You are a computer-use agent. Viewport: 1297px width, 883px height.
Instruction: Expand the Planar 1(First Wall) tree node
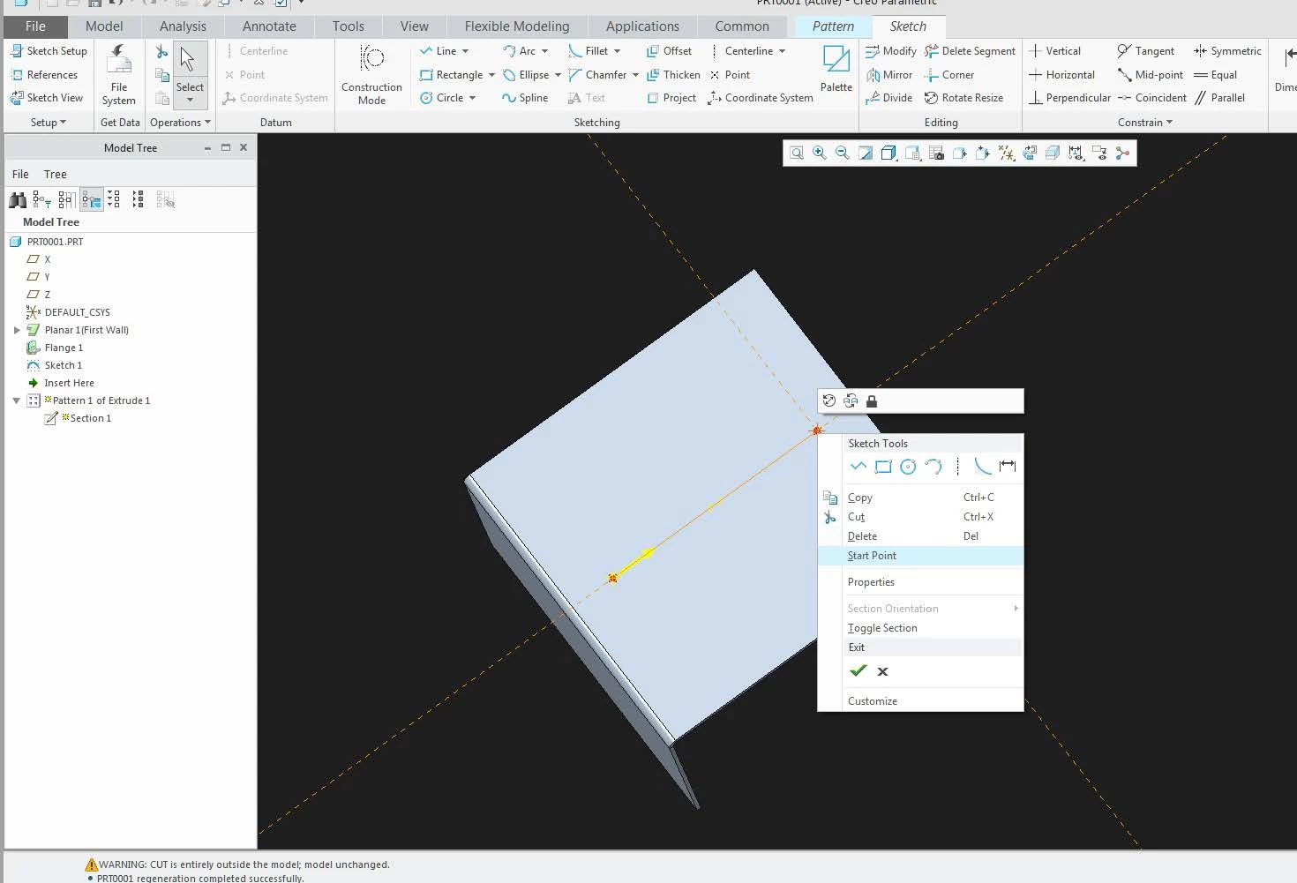tap(16, 330)
